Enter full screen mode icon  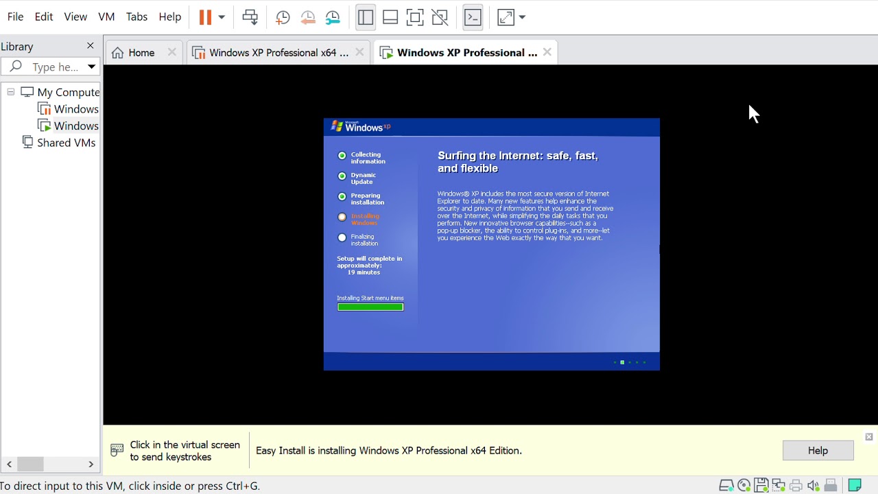click(415, 17)
